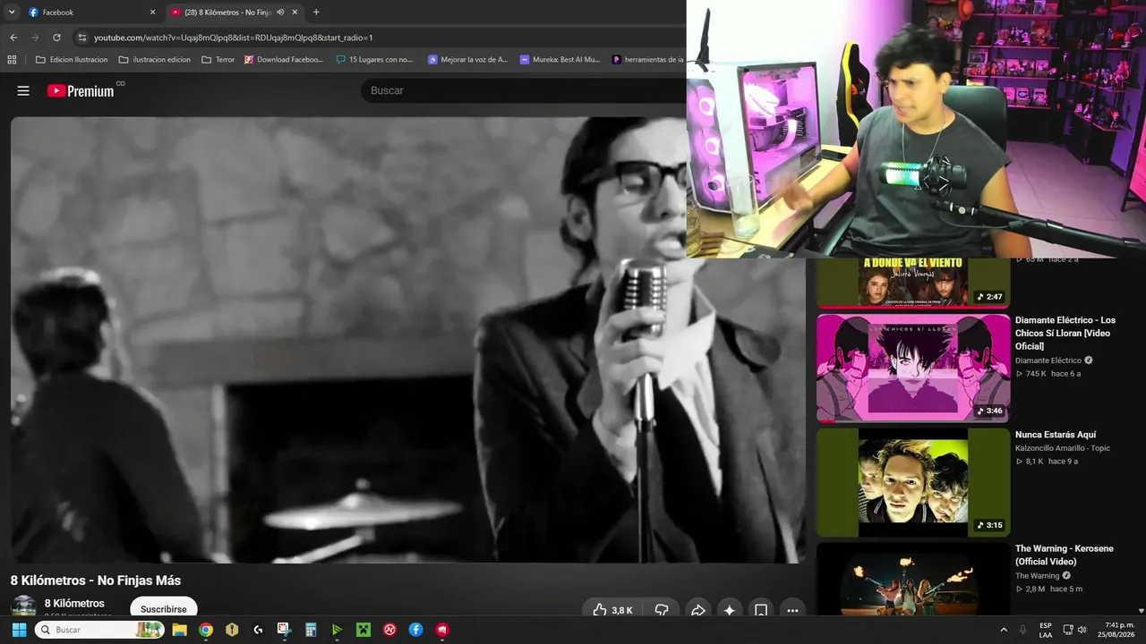This screenshot has width=1146, height=644.
Task: Go to YouTube Premium home logo
Action: pos(81,90)
